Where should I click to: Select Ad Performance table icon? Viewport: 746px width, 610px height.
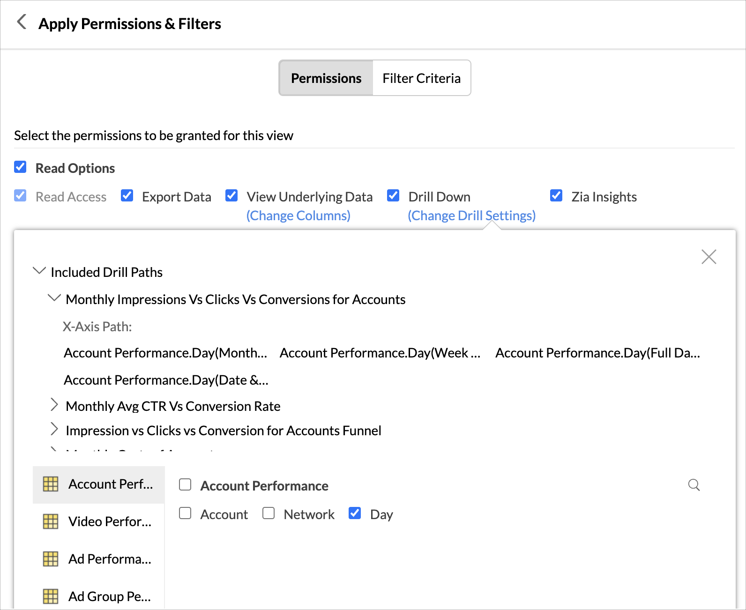[51, 559]
